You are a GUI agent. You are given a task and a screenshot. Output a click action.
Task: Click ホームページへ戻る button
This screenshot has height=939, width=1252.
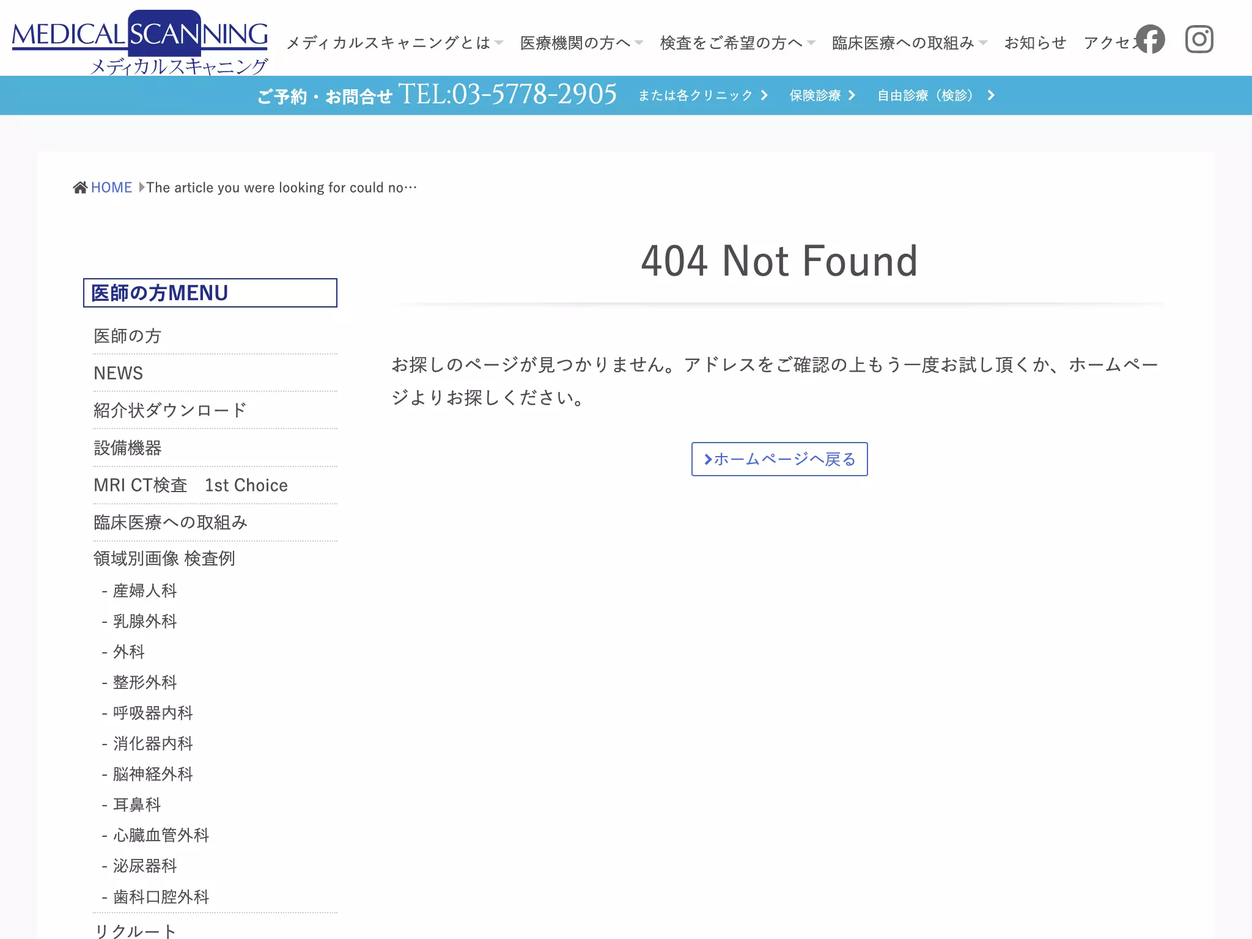click(779, 459)
